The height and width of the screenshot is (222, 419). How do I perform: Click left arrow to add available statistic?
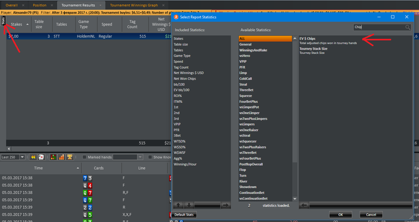(x=304, y=205)
